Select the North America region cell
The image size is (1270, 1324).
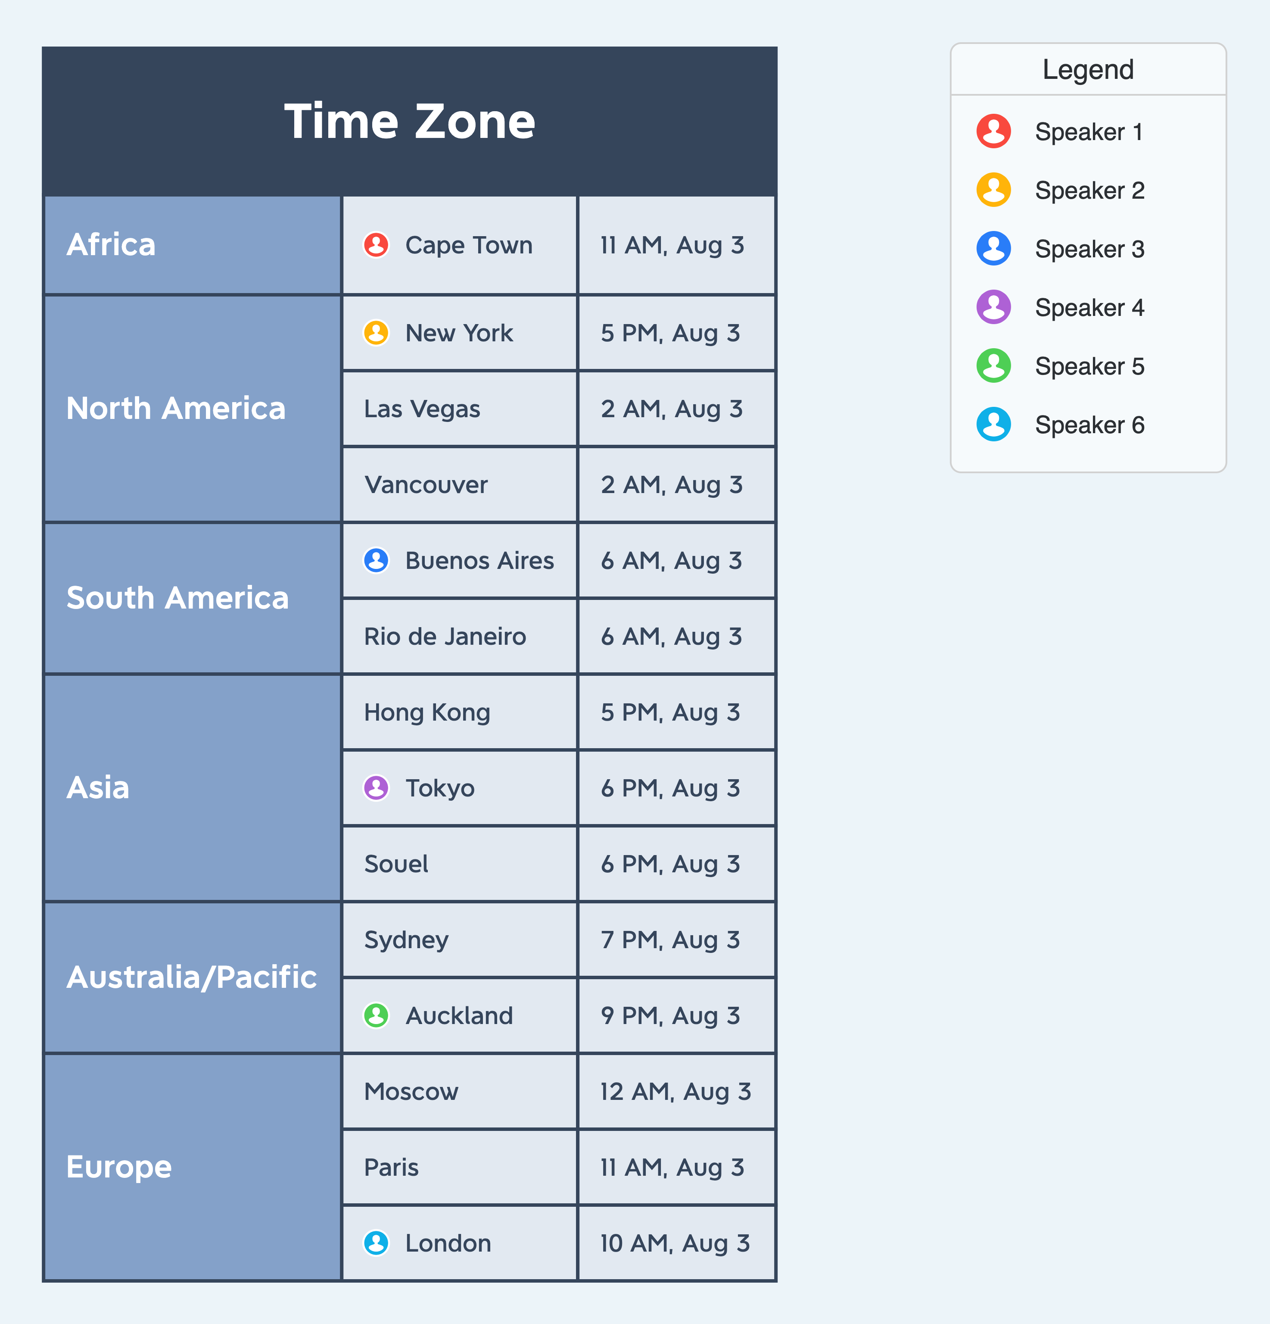pos(193,409)
